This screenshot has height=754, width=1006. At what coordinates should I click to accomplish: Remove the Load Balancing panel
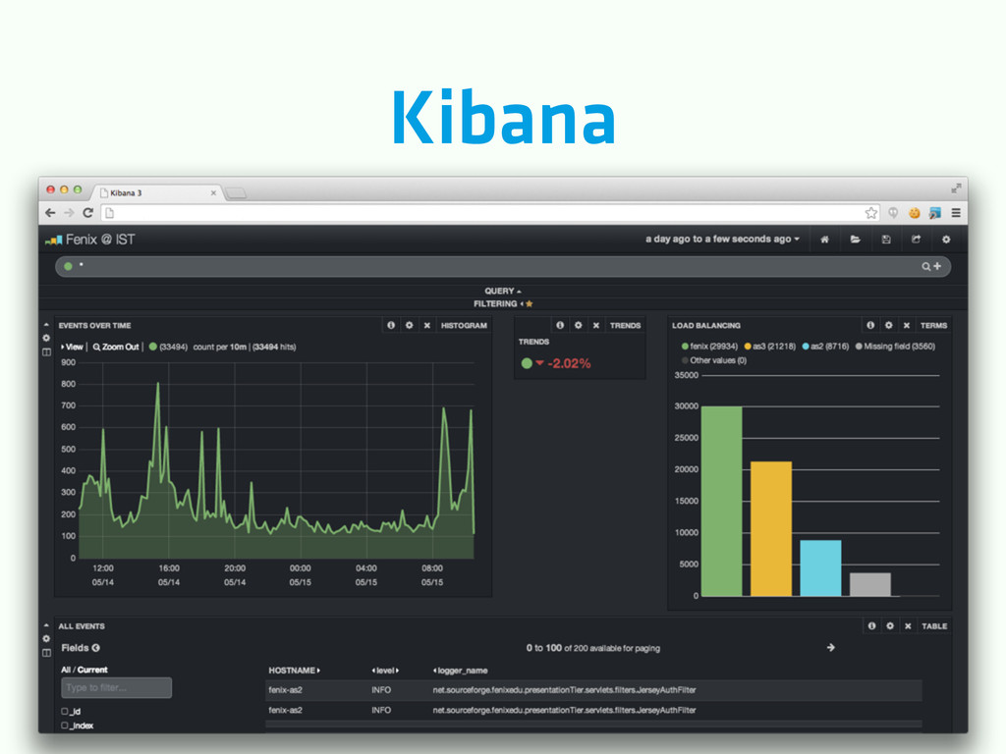[x=907, y=325]
